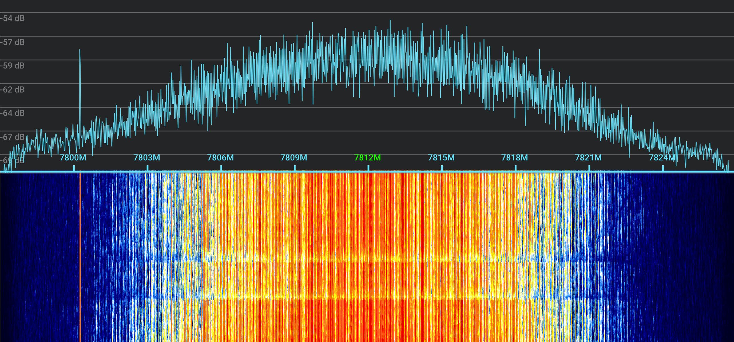Click the 7800M frequency label

tap(73, 158)
